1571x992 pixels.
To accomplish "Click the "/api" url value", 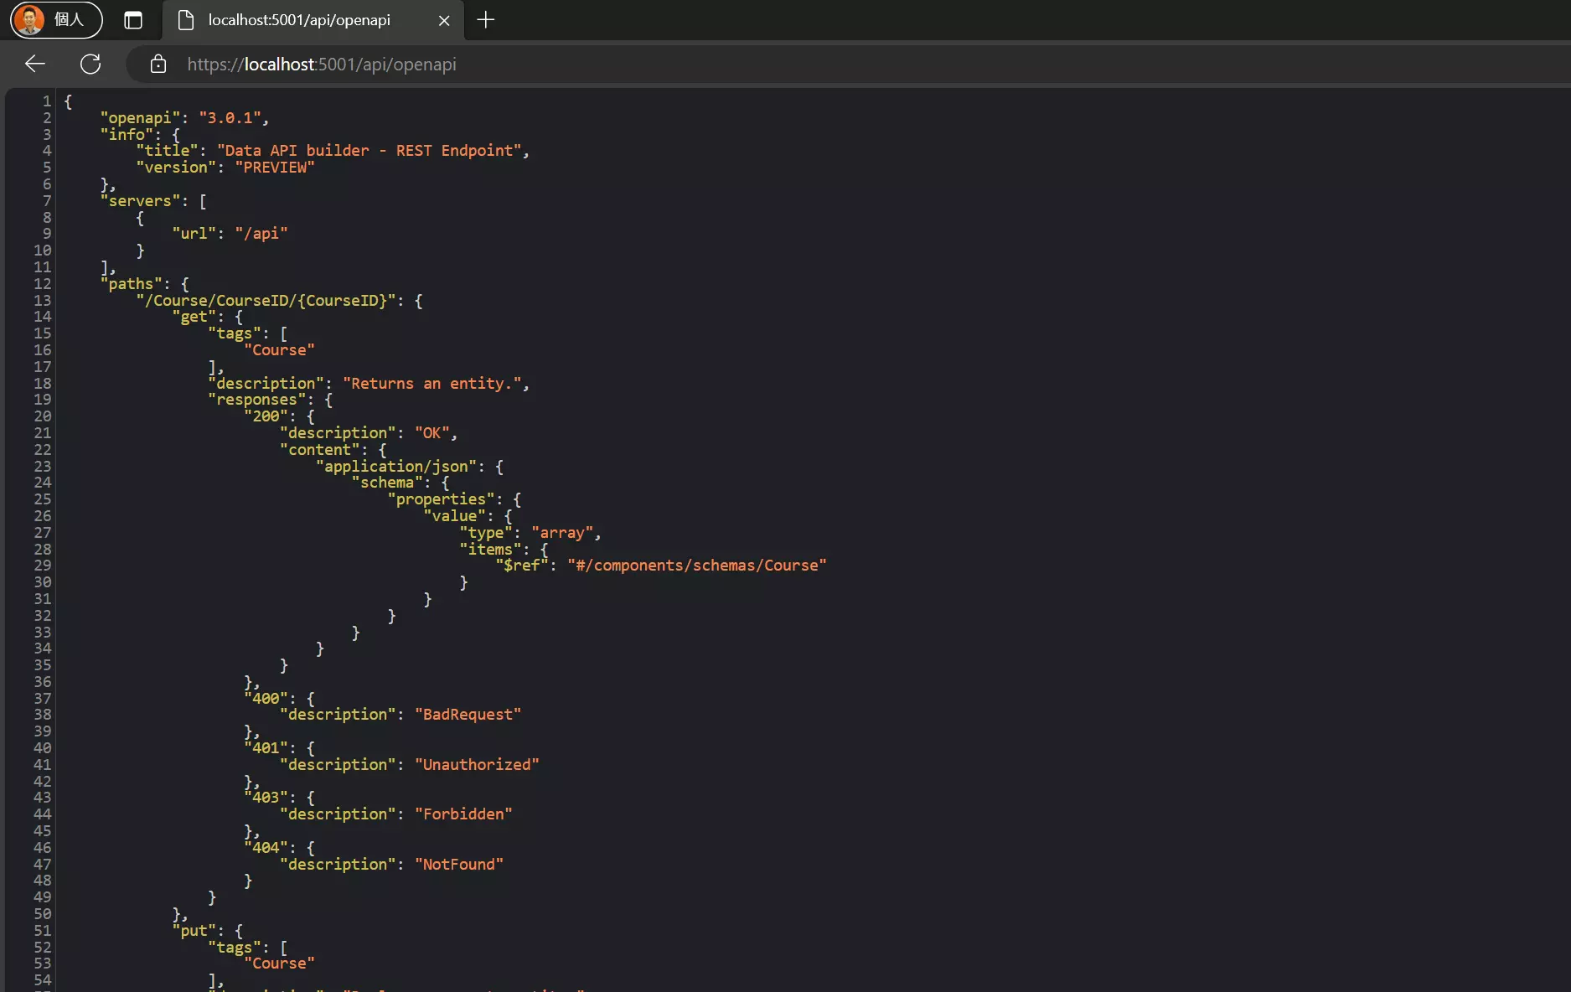I will tap(261, 234).
